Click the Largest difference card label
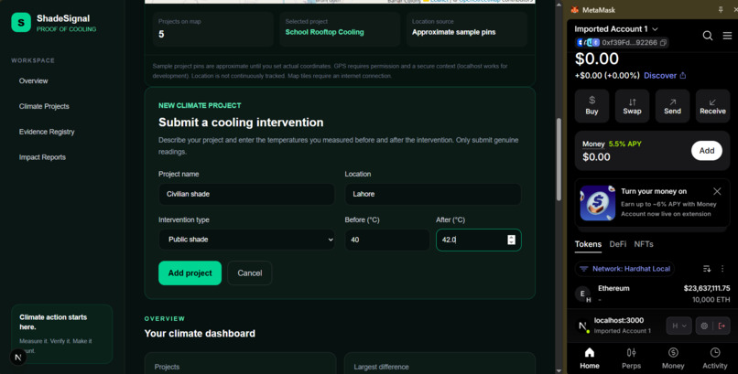Image resolution: width=738 pixels, height=374 pixels. pos(381,367)
